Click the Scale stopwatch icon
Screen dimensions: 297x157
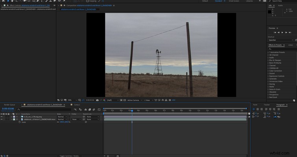(20, 122)
